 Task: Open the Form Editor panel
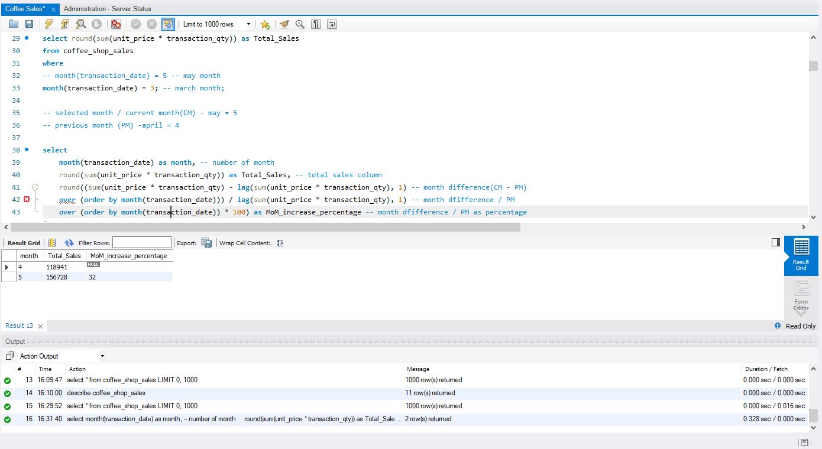(801, 297)
